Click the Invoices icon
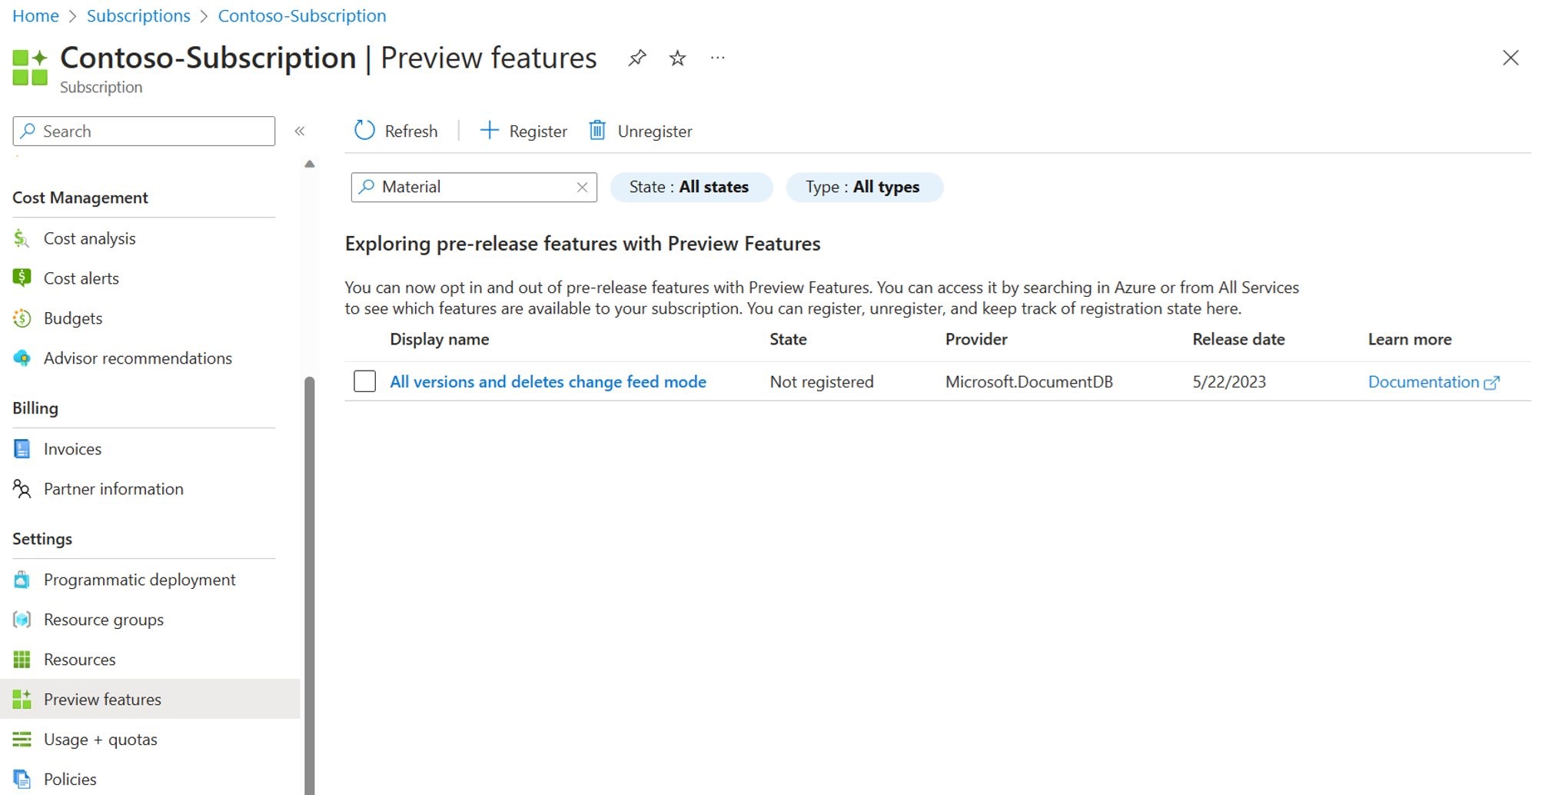 point(22,449)
